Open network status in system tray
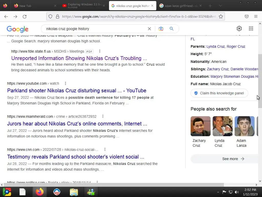 click(x=231, y=192)
